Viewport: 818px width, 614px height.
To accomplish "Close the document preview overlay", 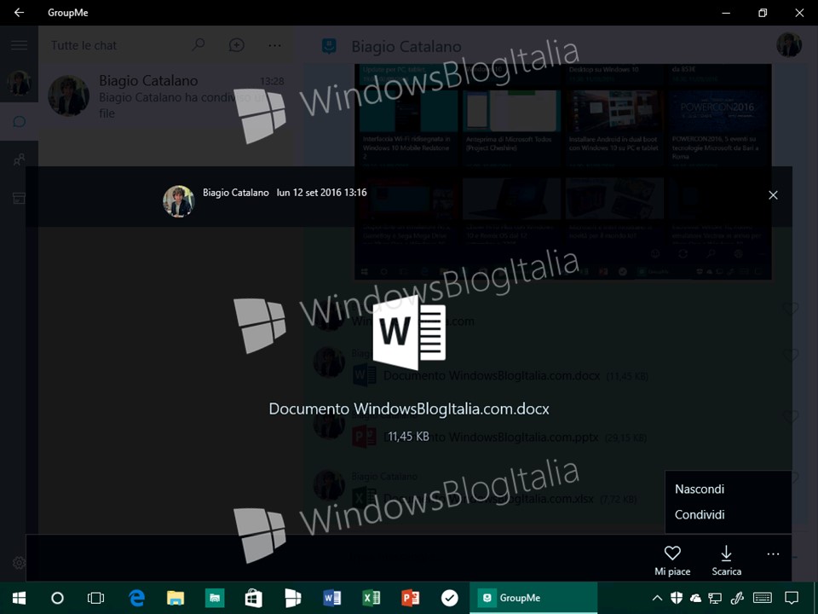I will click(x=773, y=195).
